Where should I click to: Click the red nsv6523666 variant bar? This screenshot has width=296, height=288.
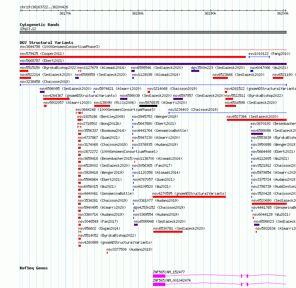tap(220, 78)
